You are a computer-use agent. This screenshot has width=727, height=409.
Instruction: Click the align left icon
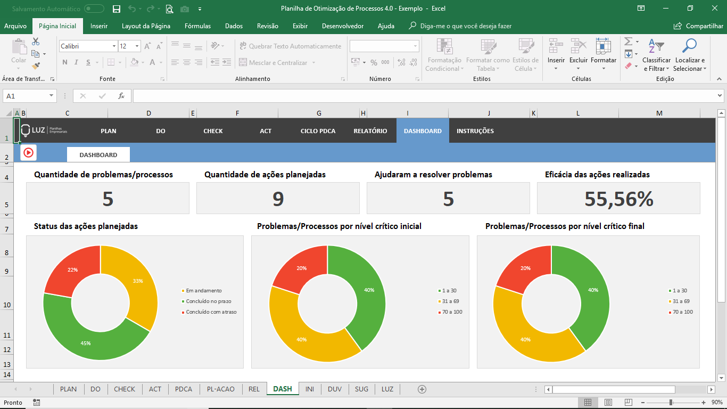[175, 62]
